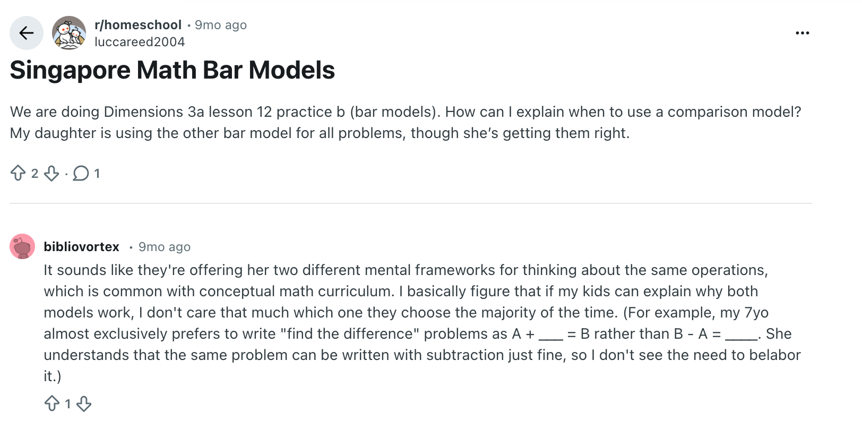Upvote bibliovortex's comment
Viewport: 862px width, 429px height.
(52, 404)
